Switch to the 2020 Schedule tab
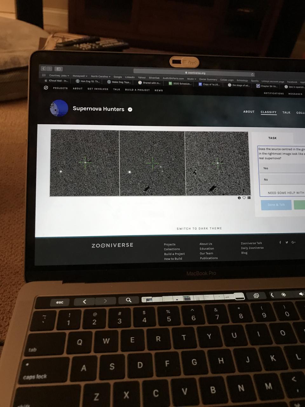 coord(180,84)
